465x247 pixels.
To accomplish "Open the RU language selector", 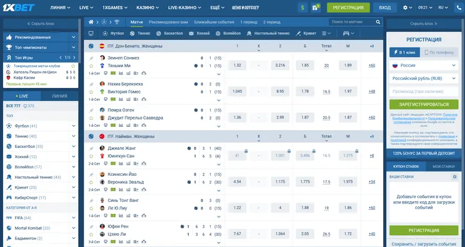I will (443, 7).
